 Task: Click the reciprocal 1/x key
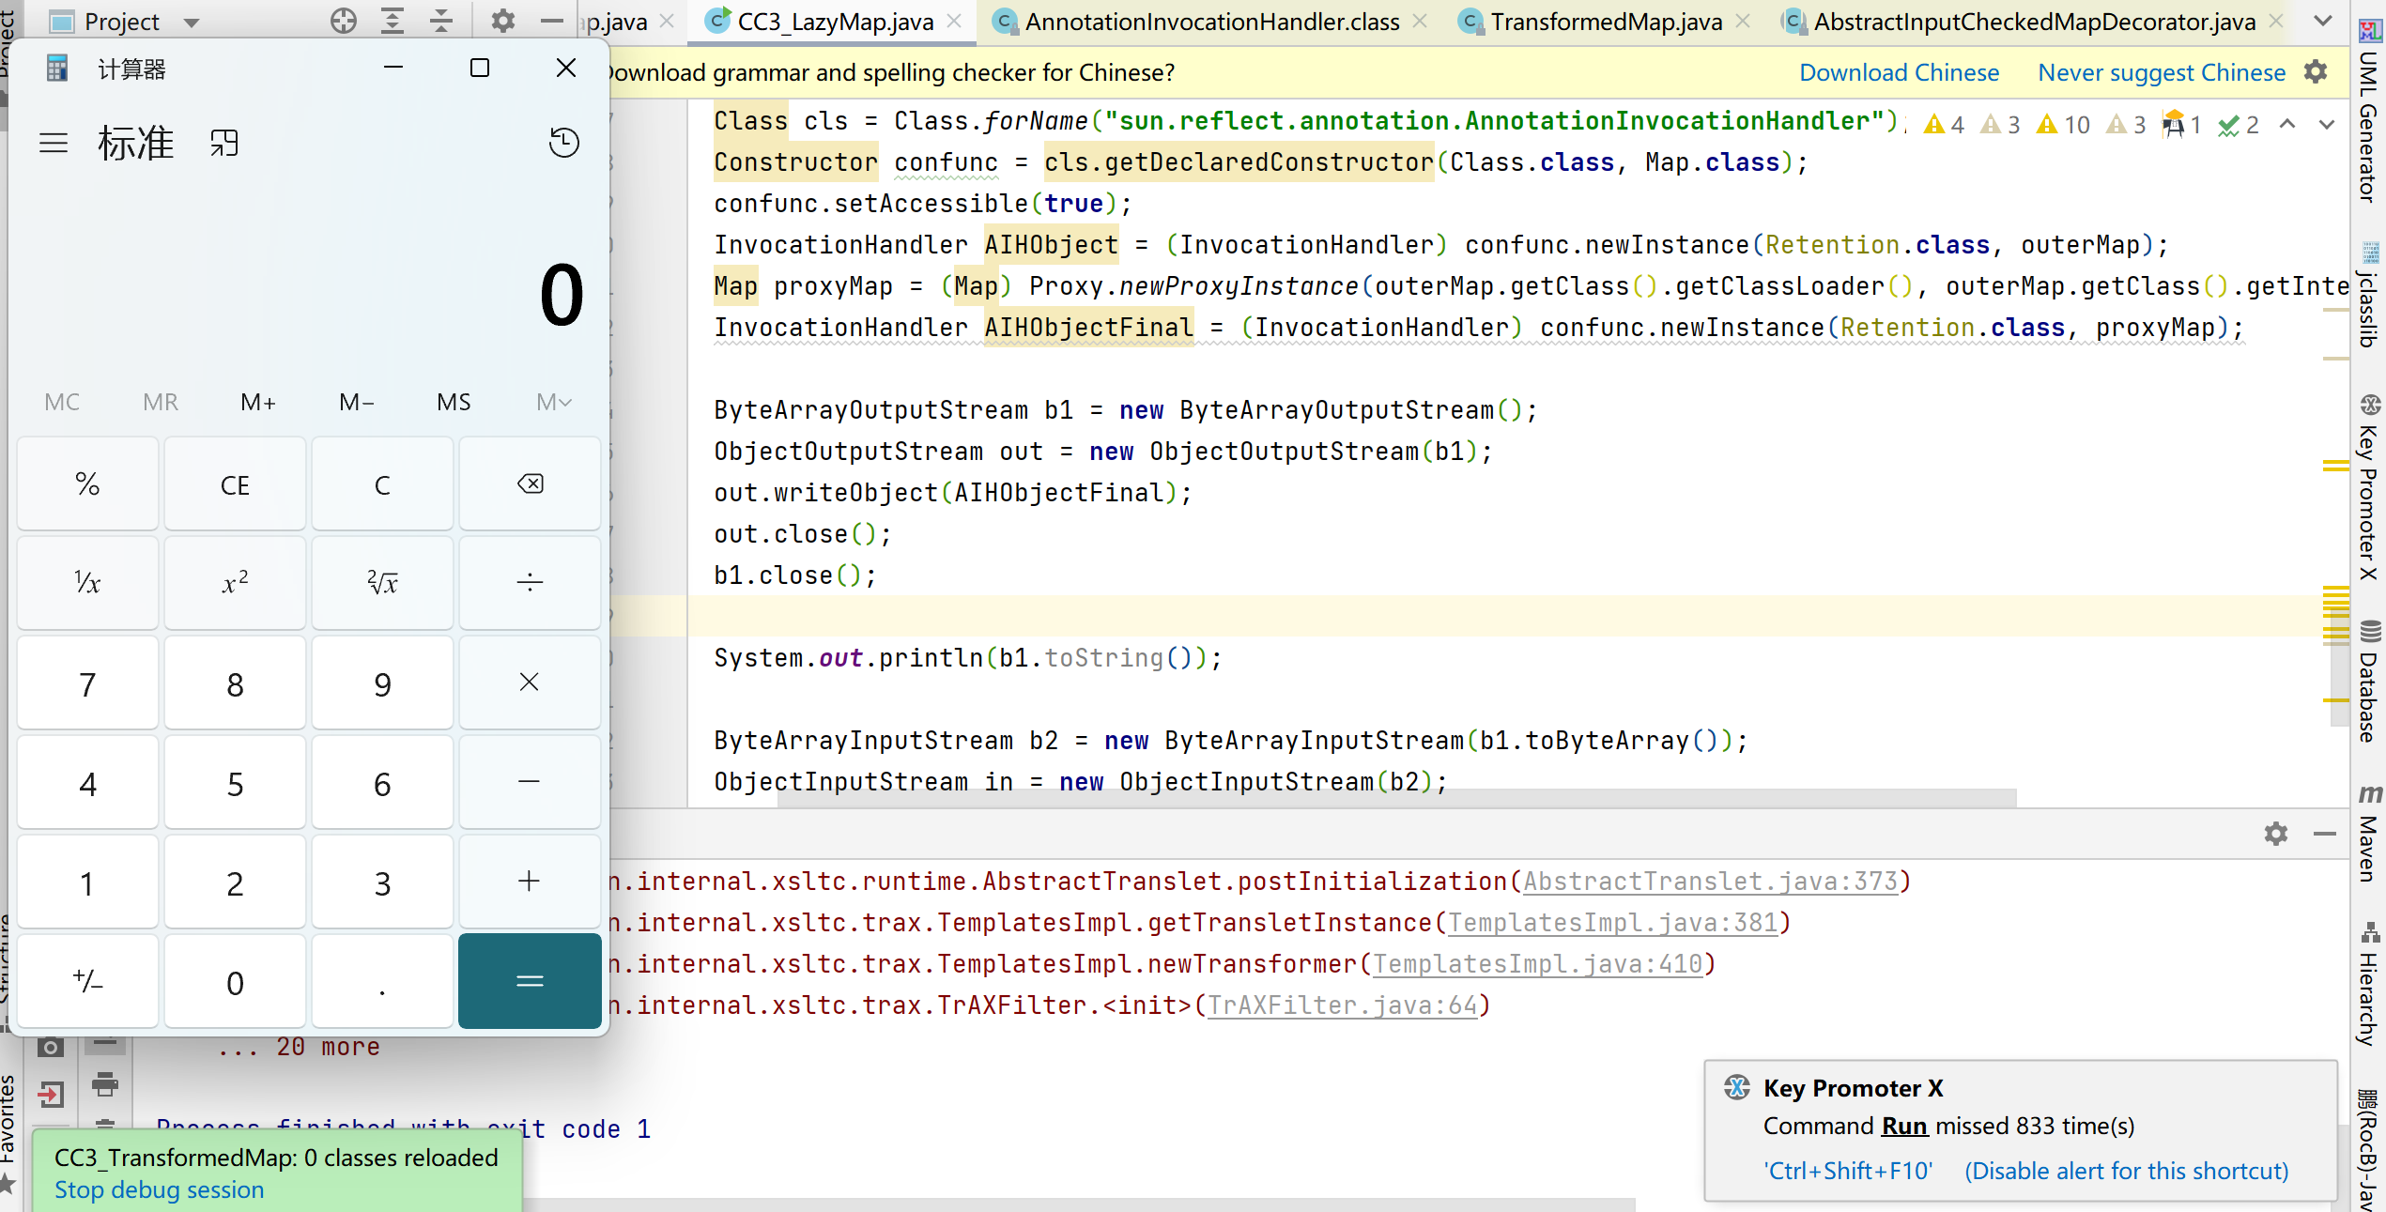point(87,583)
